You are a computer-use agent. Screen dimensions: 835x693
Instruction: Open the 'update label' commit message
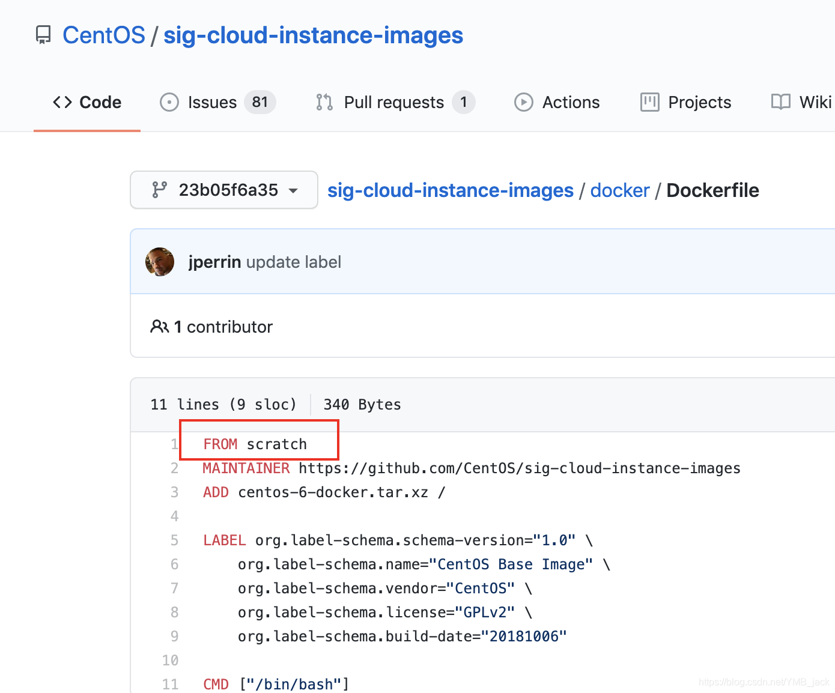tap(294, 262)
